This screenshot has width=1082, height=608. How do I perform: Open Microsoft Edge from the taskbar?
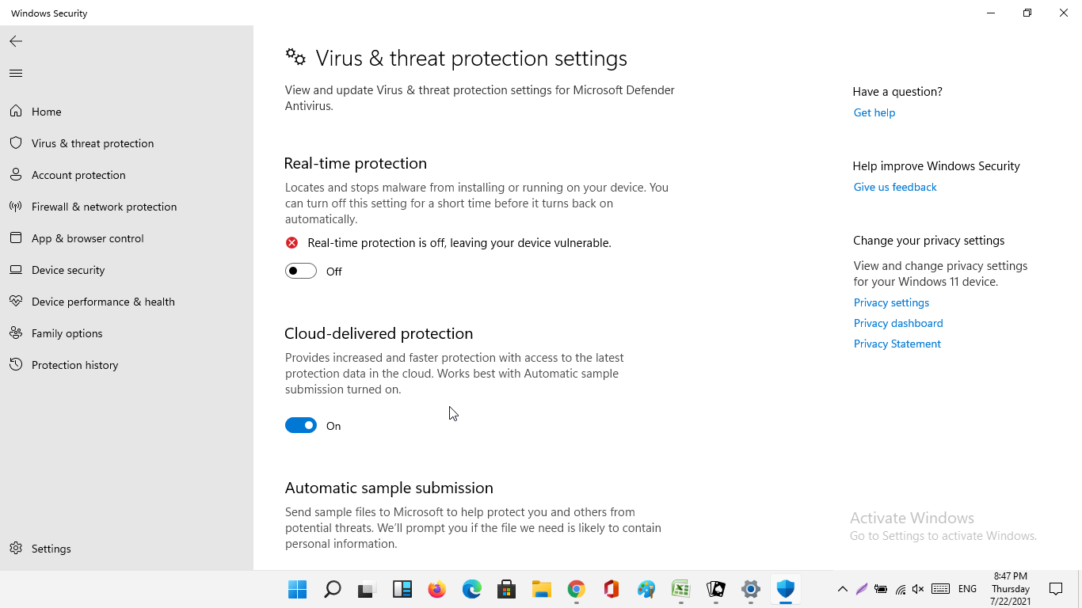pyautogui.click(x=471, y=589)
